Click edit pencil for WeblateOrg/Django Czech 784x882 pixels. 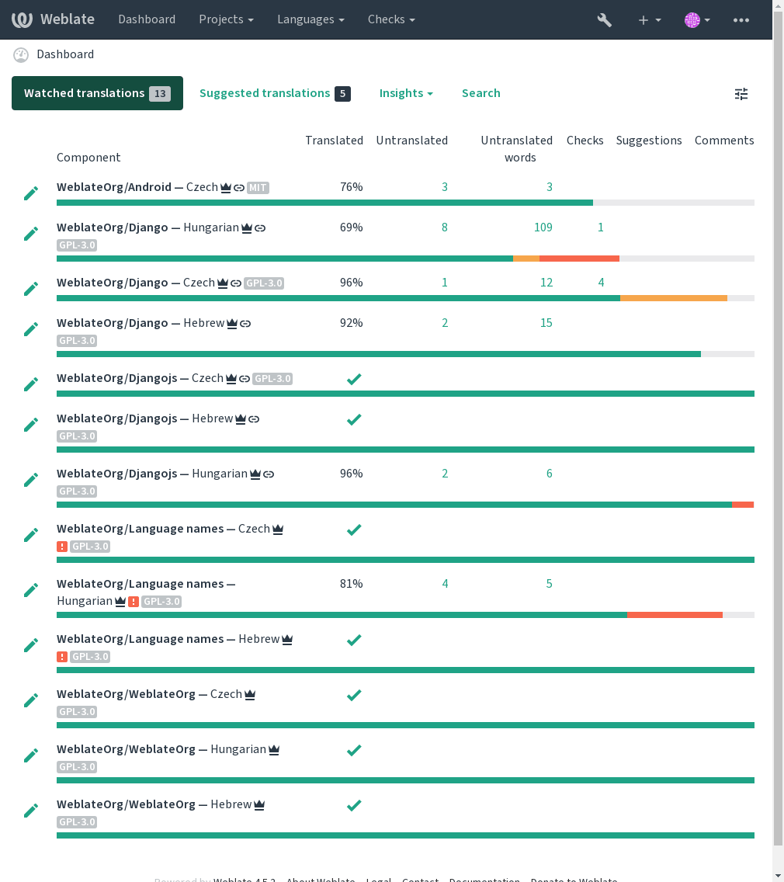(31, 289)
